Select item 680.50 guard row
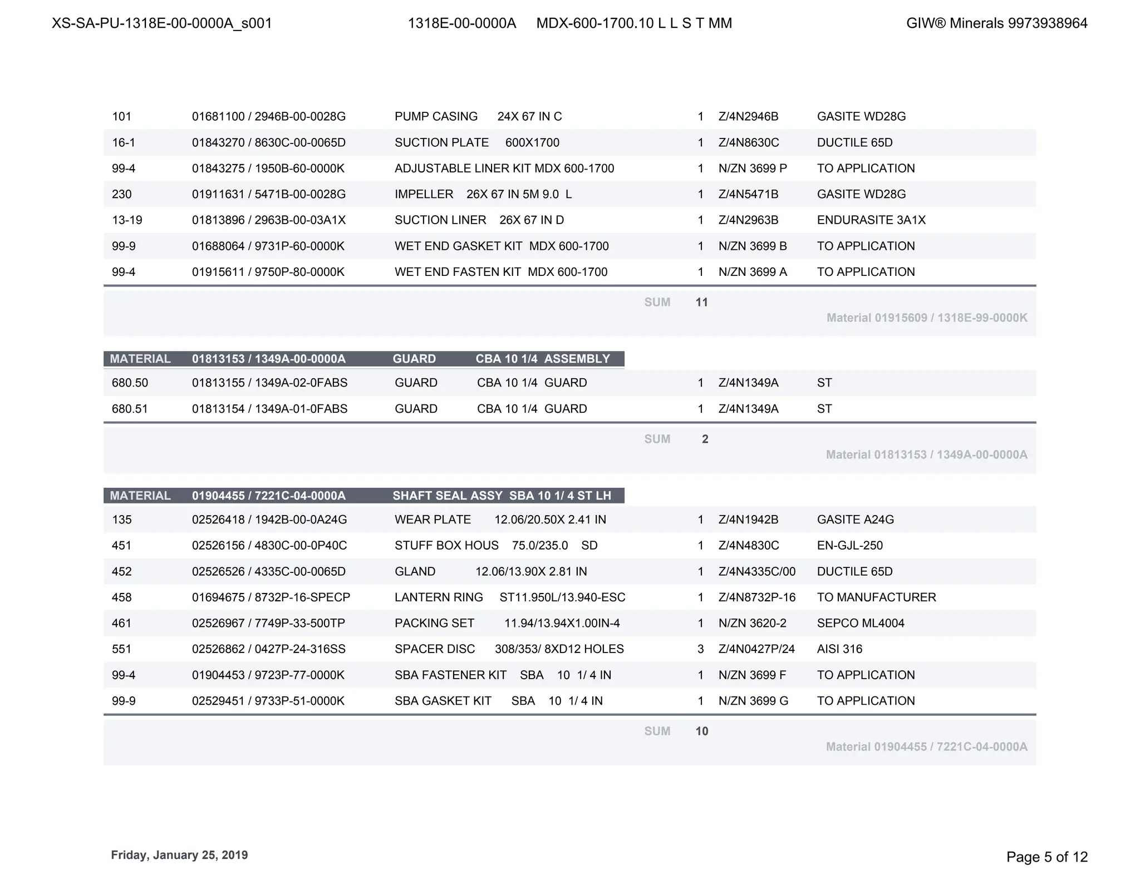Screen dimensions: 1140x880 point(130,383)
